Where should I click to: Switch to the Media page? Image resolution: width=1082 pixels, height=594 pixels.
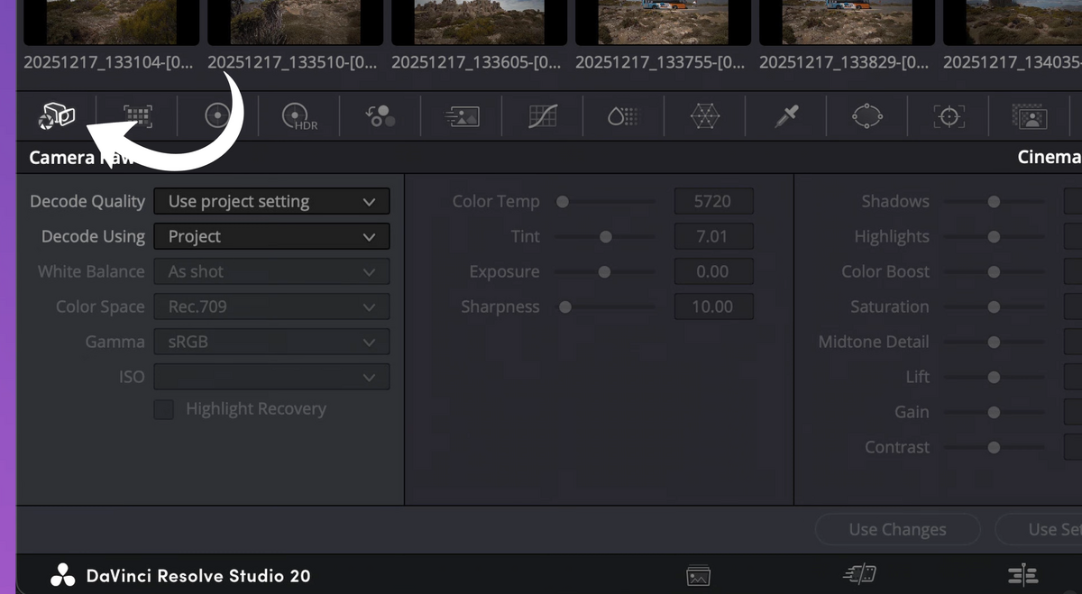click(x=698, y=575)
